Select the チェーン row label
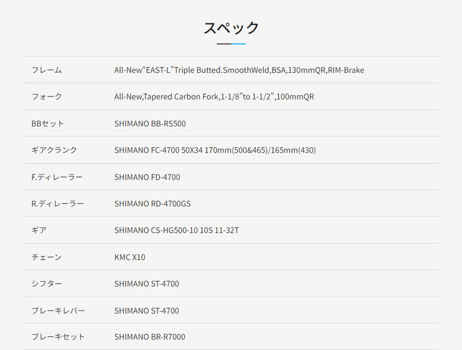This screenshot has width=462, height=350. tap(47, 257)
